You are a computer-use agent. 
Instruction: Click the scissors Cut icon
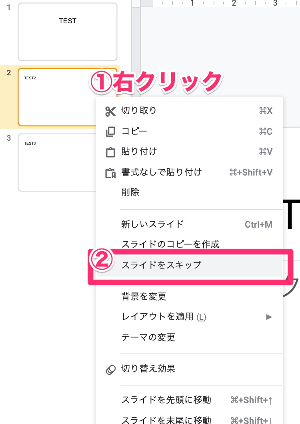110,111
